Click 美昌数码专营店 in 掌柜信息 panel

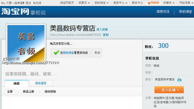tap(165, 80)
